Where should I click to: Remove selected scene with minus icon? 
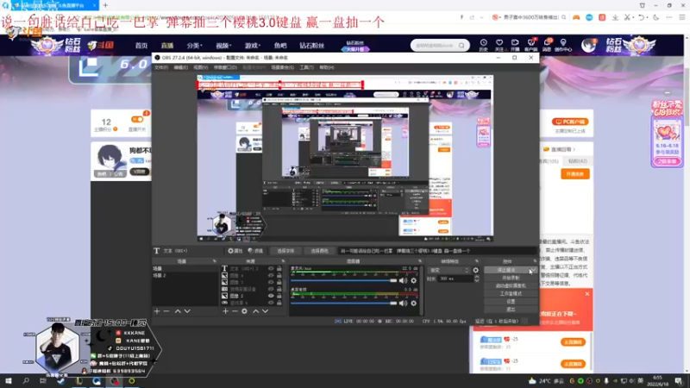(x=166, y=311)
